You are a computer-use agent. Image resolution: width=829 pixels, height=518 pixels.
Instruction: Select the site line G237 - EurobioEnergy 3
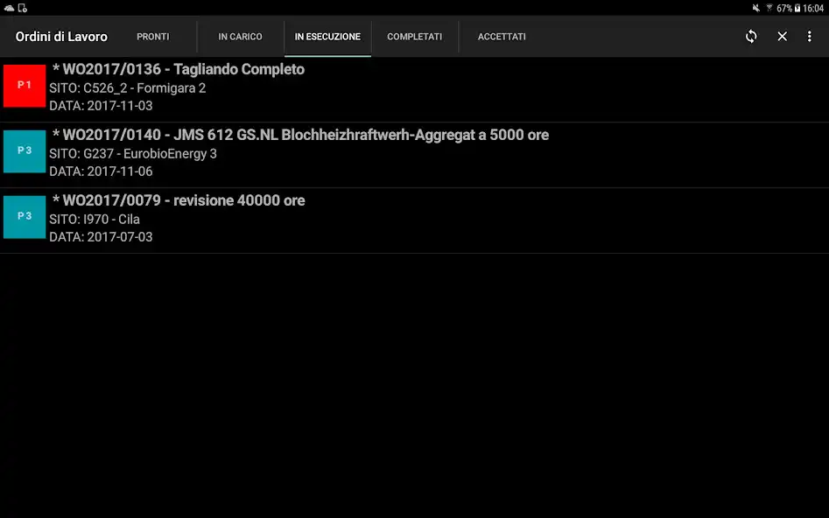point(133,154)
